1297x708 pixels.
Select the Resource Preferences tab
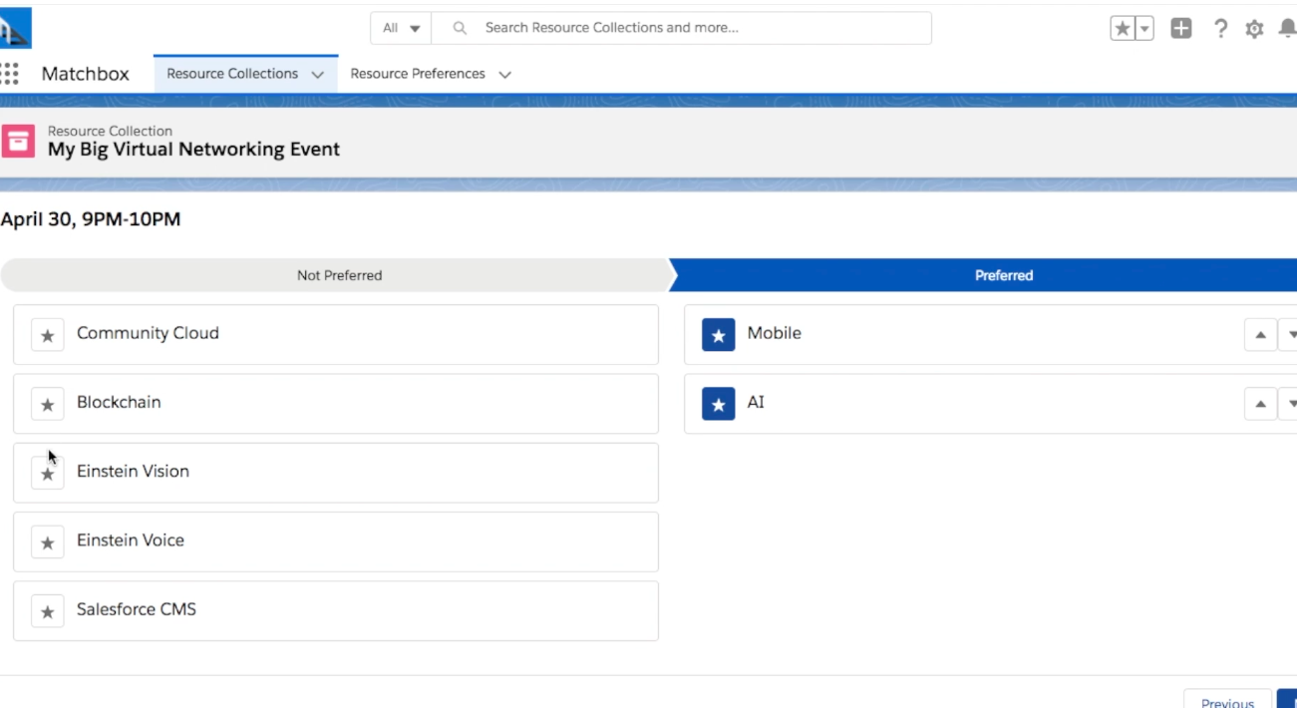418,74
